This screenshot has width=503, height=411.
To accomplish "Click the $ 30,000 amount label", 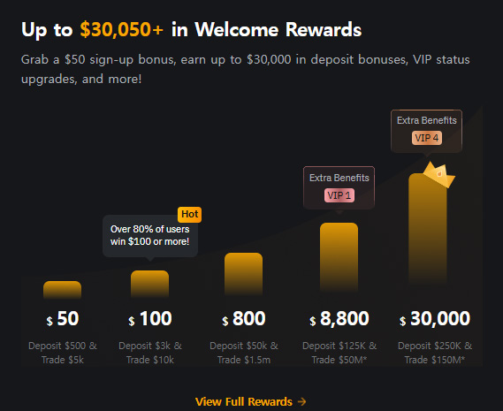I will 435,318.
